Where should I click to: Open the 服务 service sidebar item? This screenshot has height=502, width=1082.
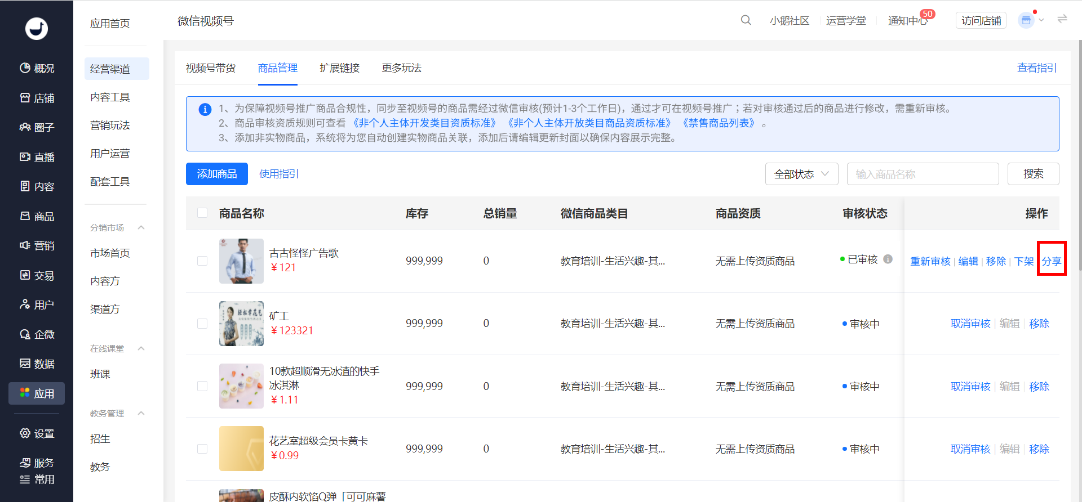click(x=37, y=463)
